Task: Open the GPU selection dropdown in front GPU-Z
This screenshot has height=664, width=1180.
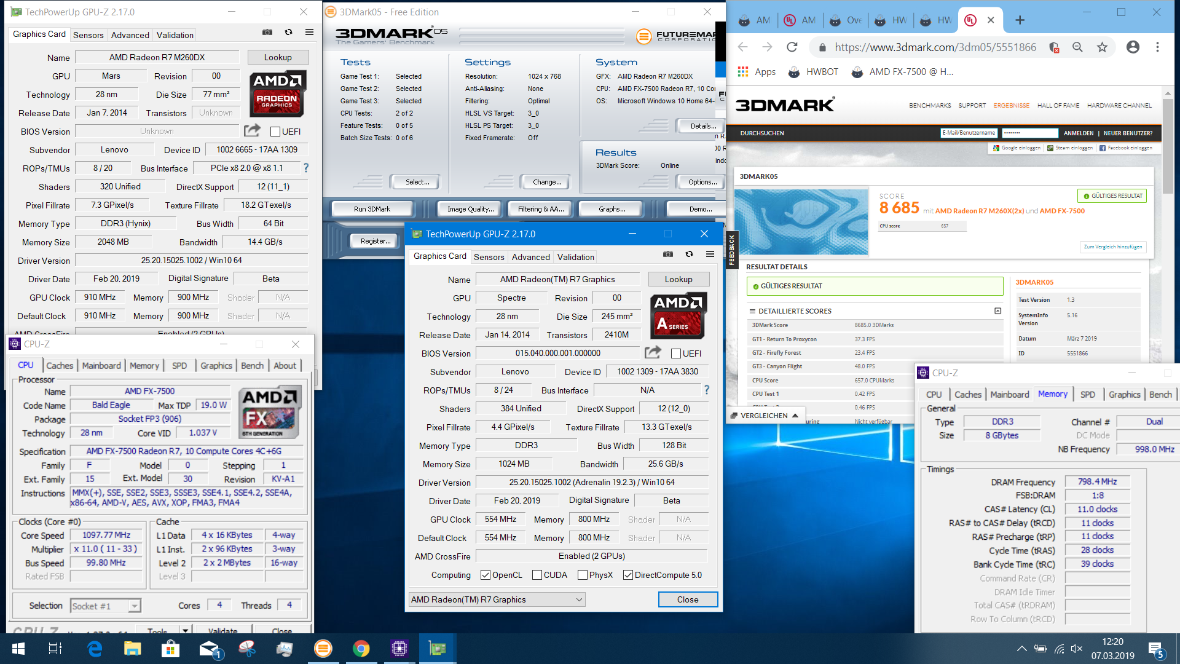Action: pyautogui.click(x=497, y=599)
